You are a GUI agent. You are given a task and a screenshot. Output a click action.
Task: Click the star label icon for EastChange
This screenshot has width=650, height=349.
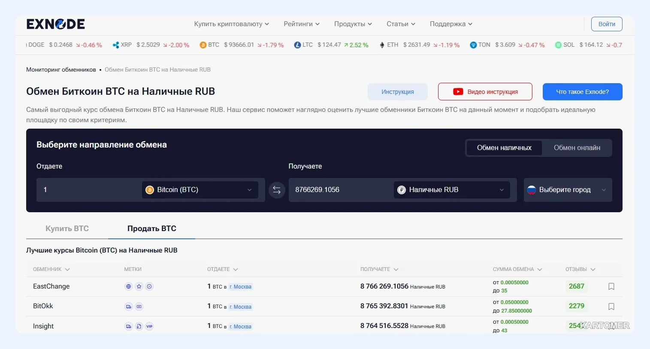[139, 286]
